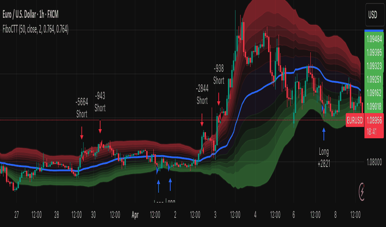Click the red arrow under the -943 Short label
386x227 pixels.
[100, 127]
